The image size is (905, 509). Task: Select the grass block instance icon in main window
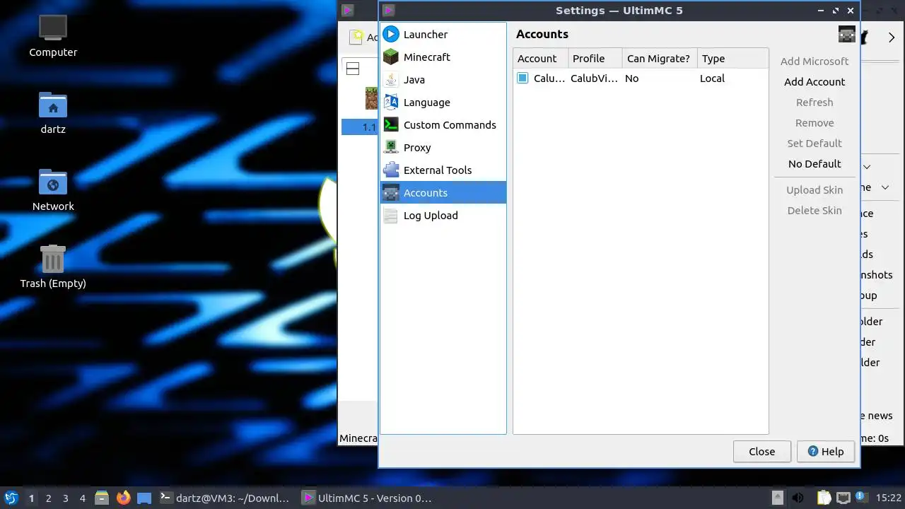[x=371, y=98]
